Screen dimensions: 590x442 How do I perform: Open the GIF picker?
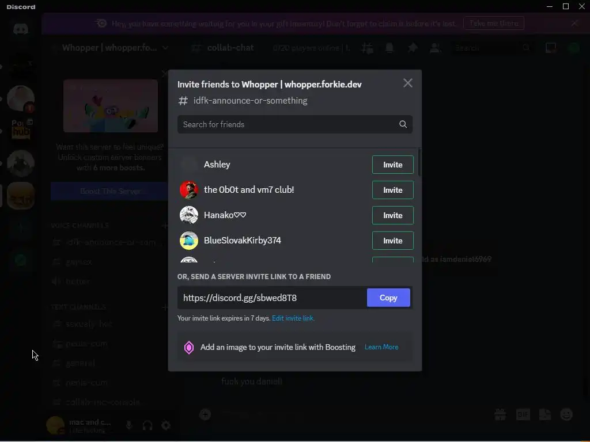tap(523, 414)
